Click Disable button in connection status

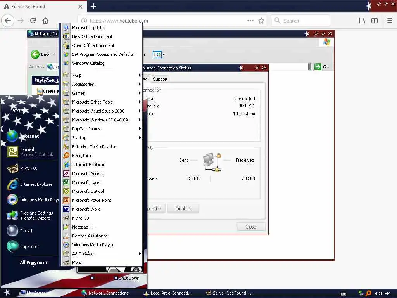pyautogui.click(x=183, y=208)
